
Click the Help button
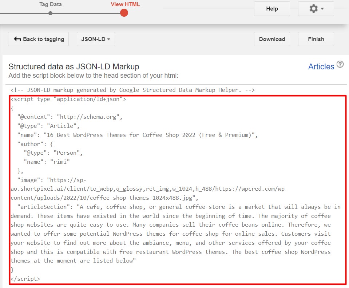272,9
